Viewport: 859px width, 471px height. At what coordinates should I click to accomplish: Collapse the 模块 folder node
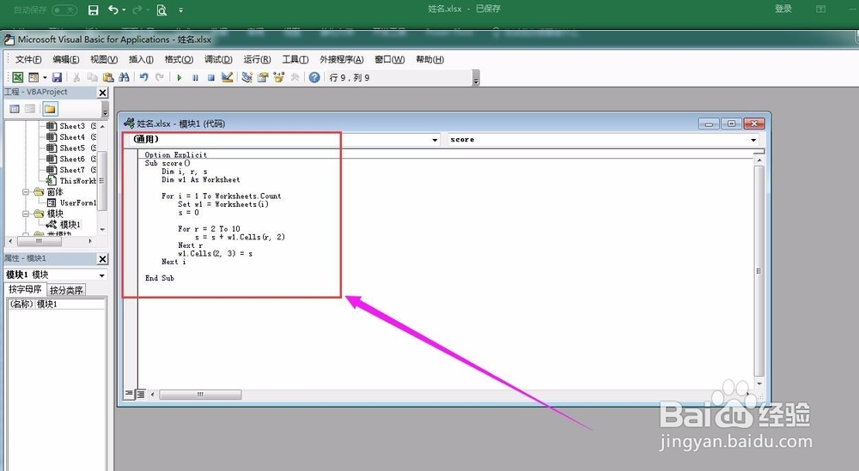click(26, 214)
